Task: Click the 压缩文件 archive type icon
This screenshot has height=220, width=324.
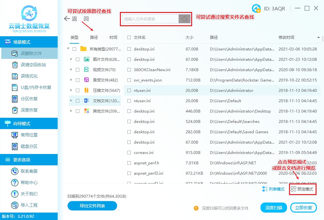Action: 87,90
